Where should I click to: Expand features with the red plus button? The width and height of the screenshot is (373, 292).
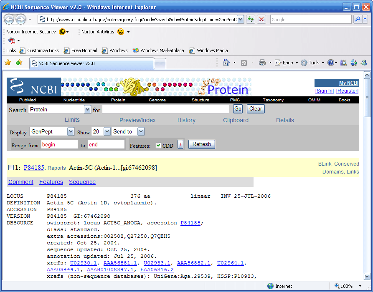(x=180, y=144)
